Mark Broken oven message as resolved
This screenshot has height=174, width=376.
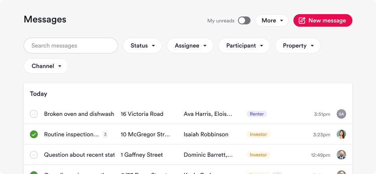point(34,114)
